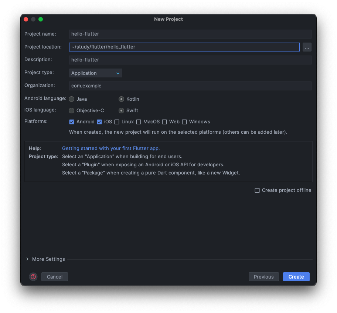This screenshot has height=313, width=337.
Task: Enable the Windows platform checkbox
Action: 184,122
